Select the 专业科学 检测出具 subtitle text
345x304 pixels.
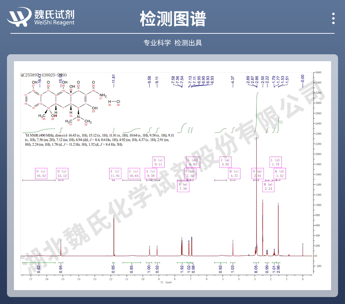172,43
